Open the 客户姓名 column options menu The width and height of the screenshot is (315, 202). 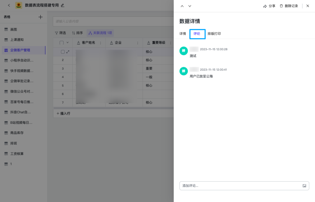tap(101, 43)
